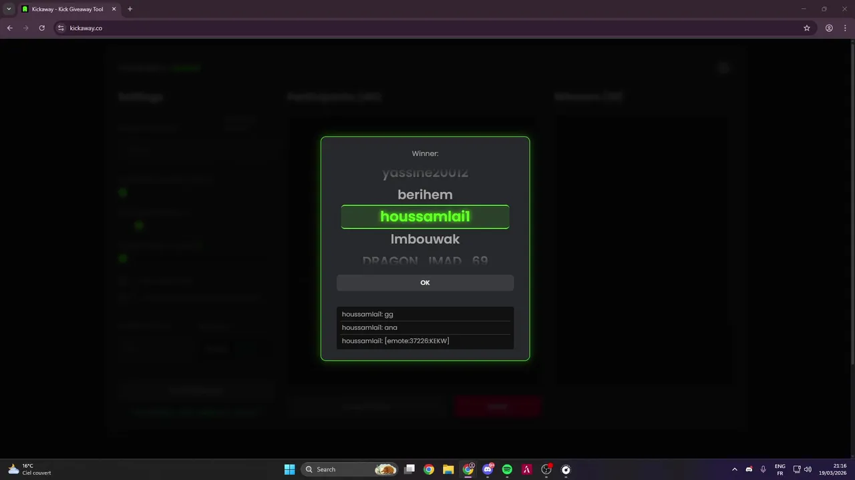
Task: Select the Kickaway browser tab
Action: (x=68, y=9)
